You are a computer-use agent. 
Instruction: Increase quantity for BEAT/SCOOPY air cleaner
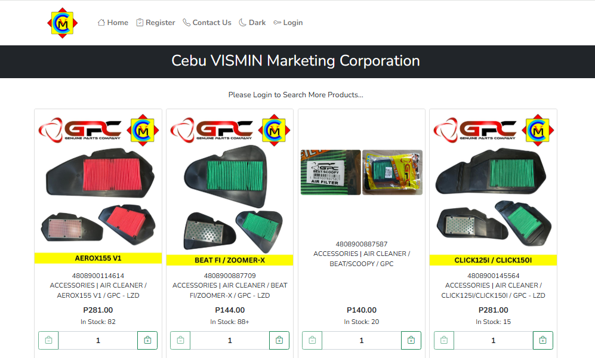411,340
